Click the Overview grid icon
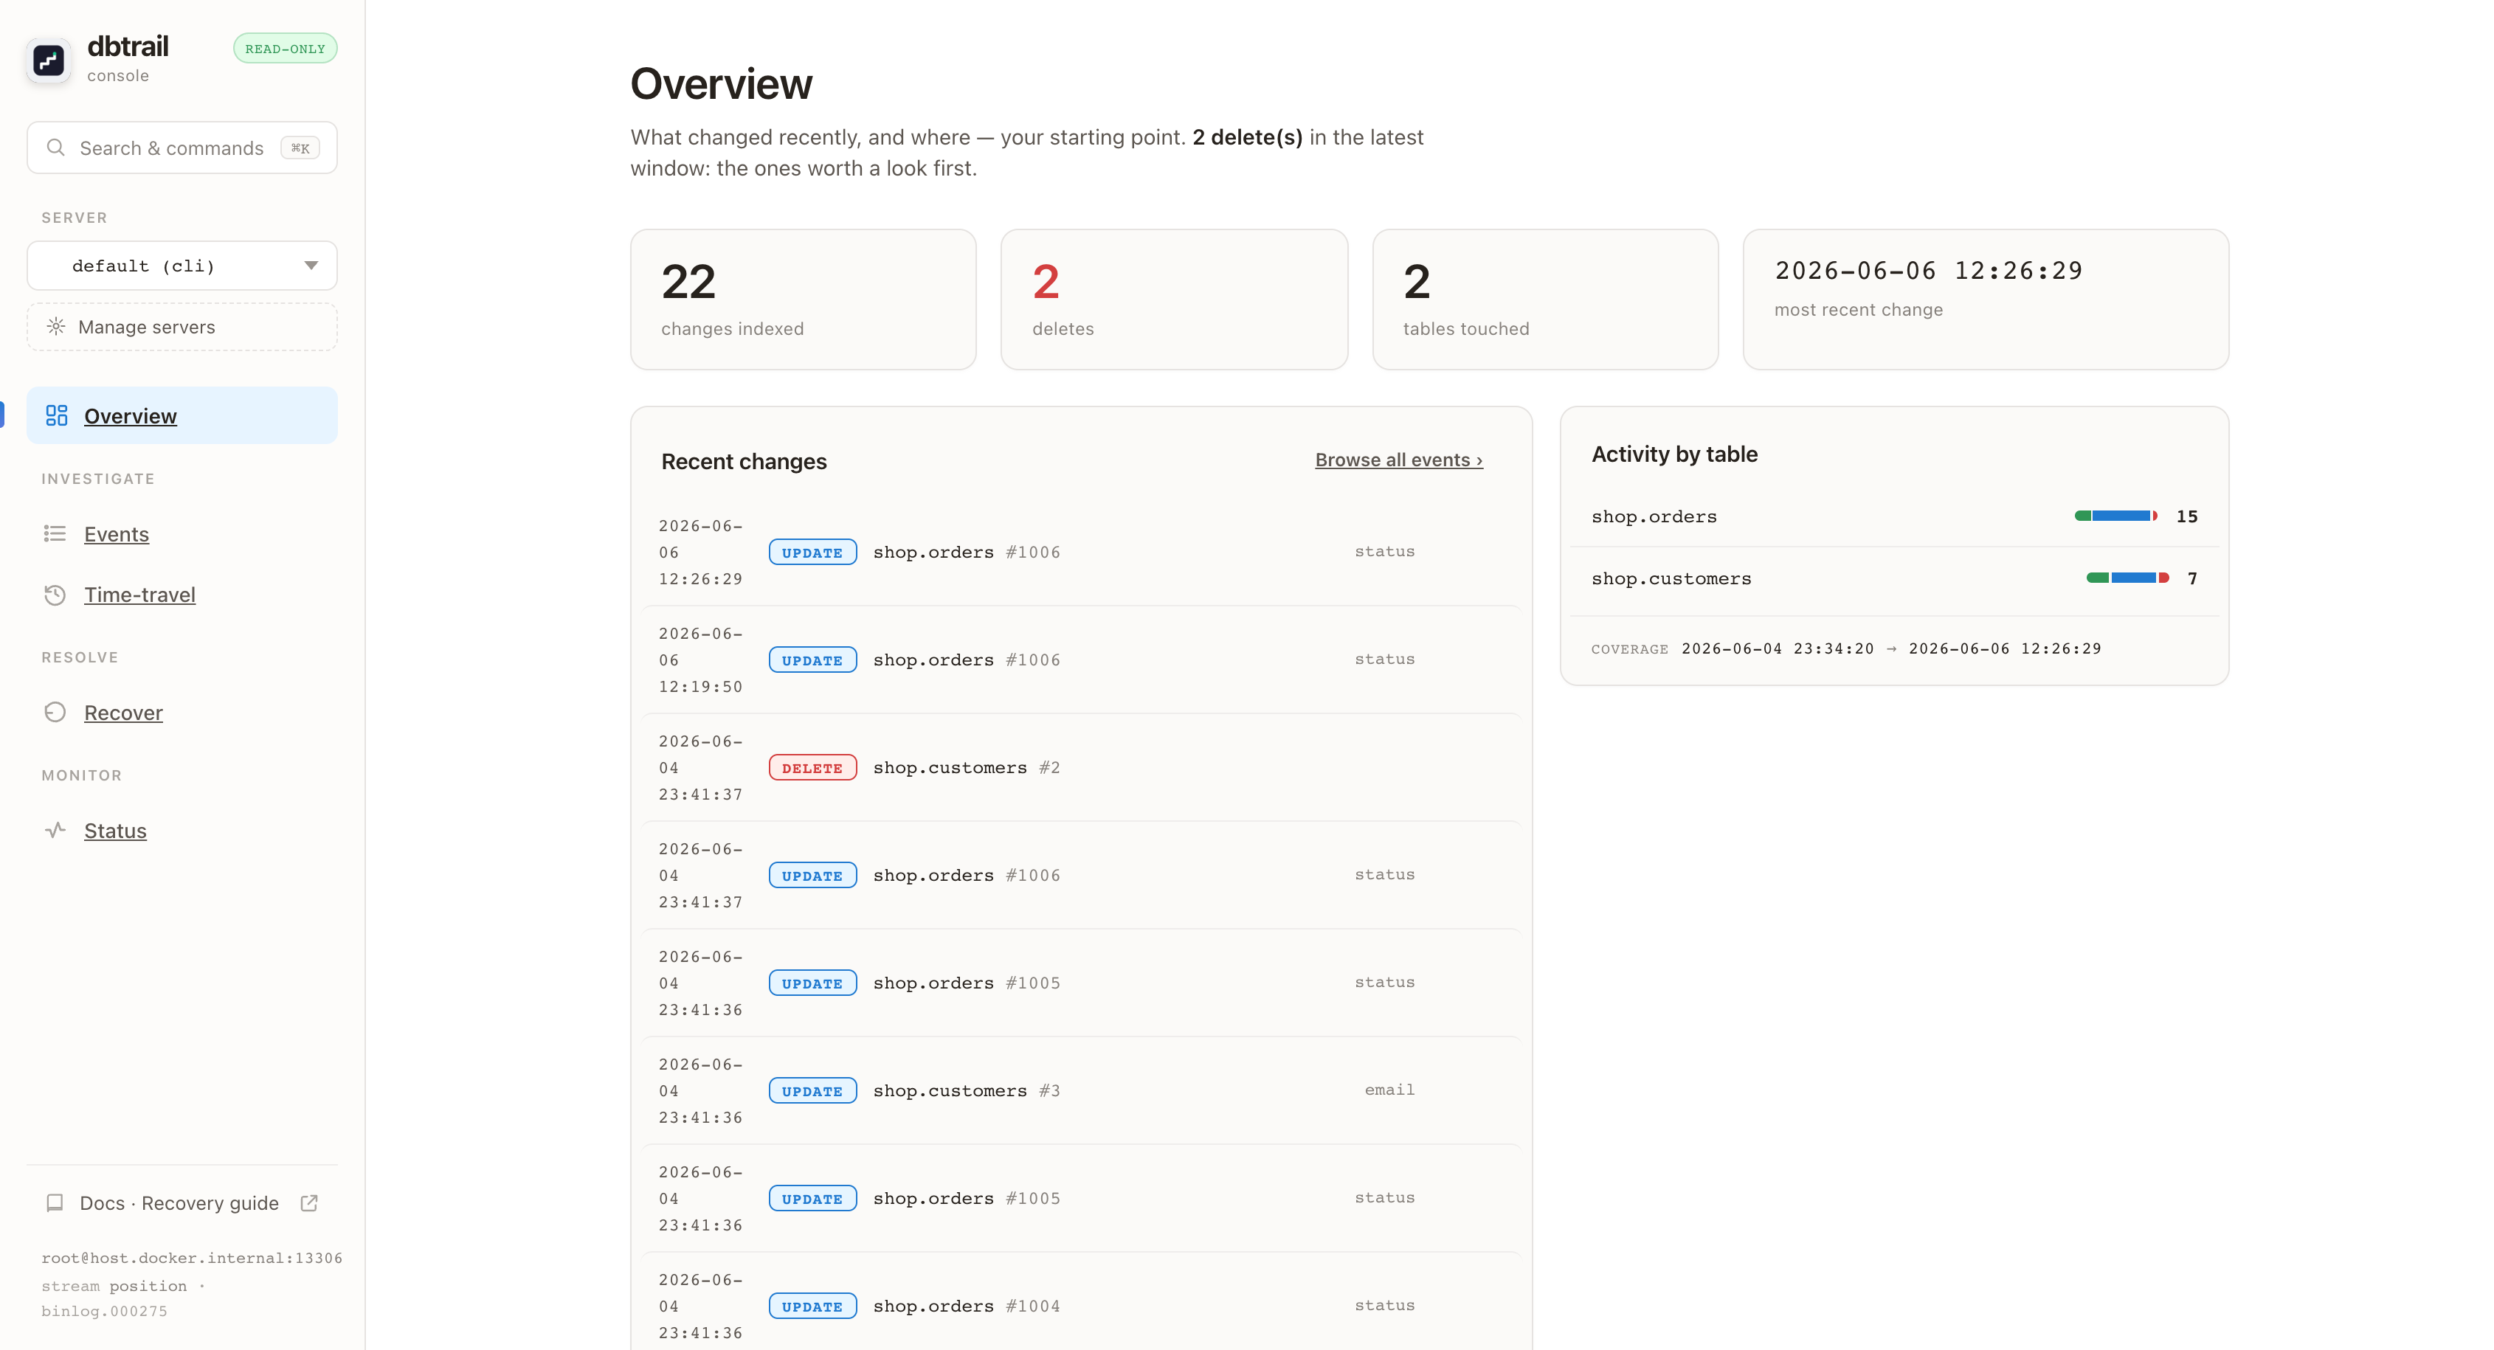2494x1350 pixels. [x=56, y=415]
